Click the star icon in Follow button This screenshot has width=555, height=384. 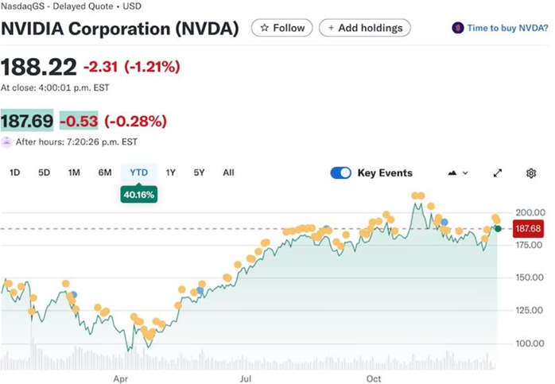point(264,28)
